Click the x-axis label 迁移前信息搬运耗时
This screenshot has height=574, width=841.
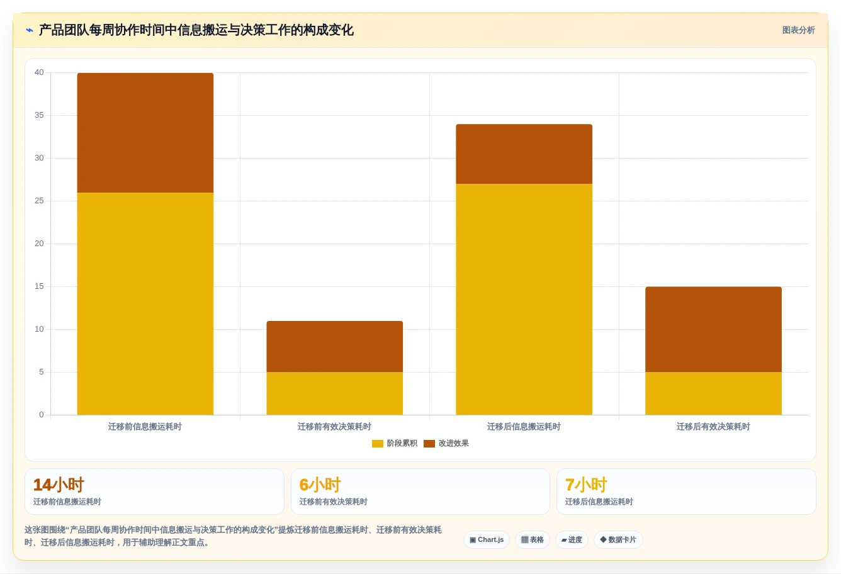[145, 427]
